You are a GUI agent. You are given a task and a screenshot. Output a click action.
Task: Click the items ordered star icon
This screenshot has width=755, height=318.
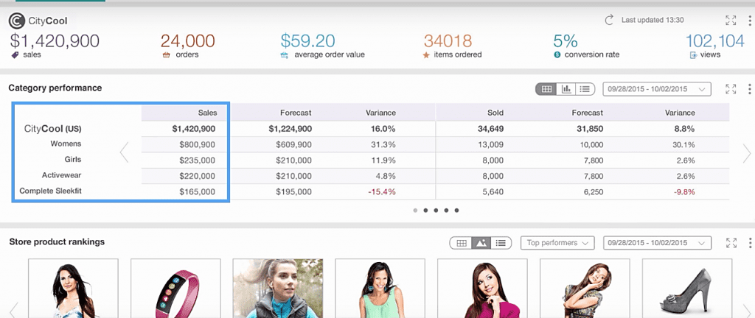425,55
